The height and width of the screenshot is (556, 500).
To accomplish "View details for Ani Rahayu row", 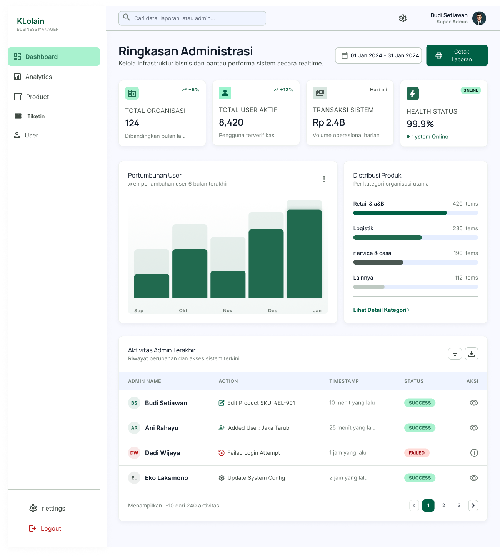I will (474, 428).
